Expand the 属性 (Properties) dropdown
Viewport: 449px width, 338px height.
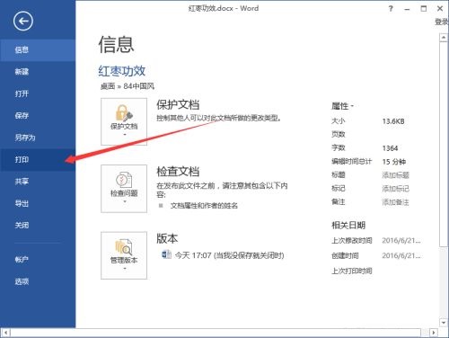[x=342, y=106]
